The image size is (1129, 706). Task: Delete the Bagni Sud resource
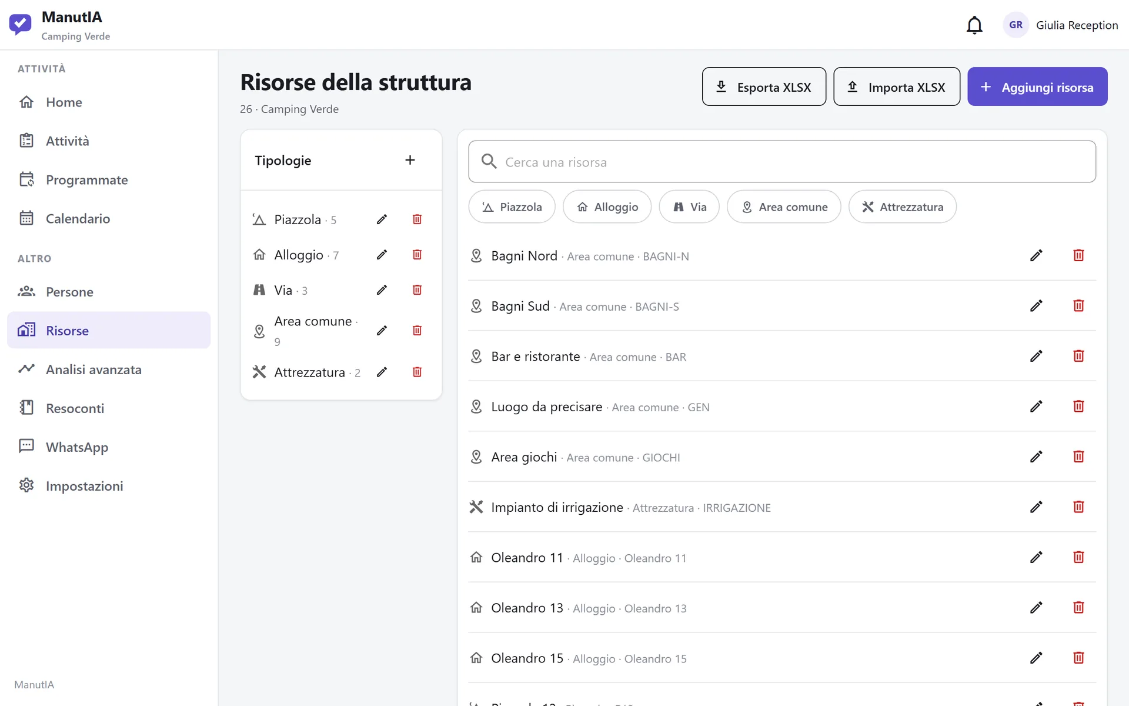[1078, 306]
